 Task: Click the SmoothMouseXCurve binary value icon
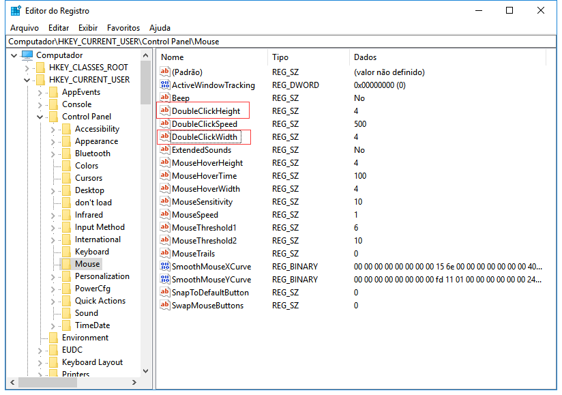tap(164, 267)
